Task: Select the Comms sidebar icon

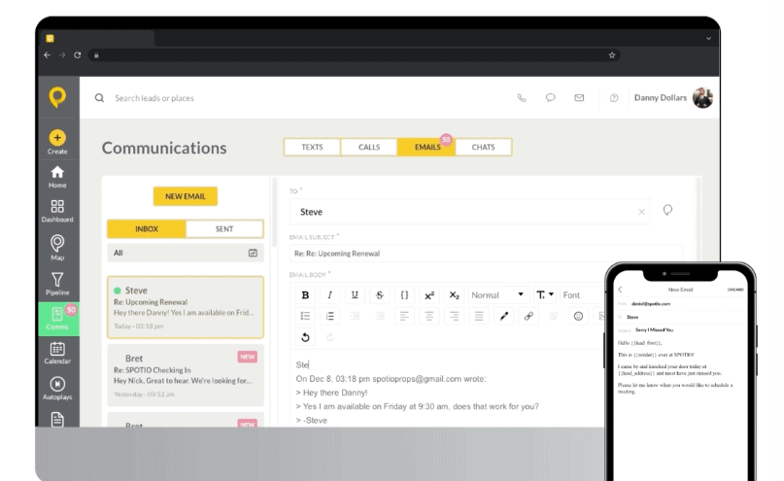Action: tap(57, 319)
